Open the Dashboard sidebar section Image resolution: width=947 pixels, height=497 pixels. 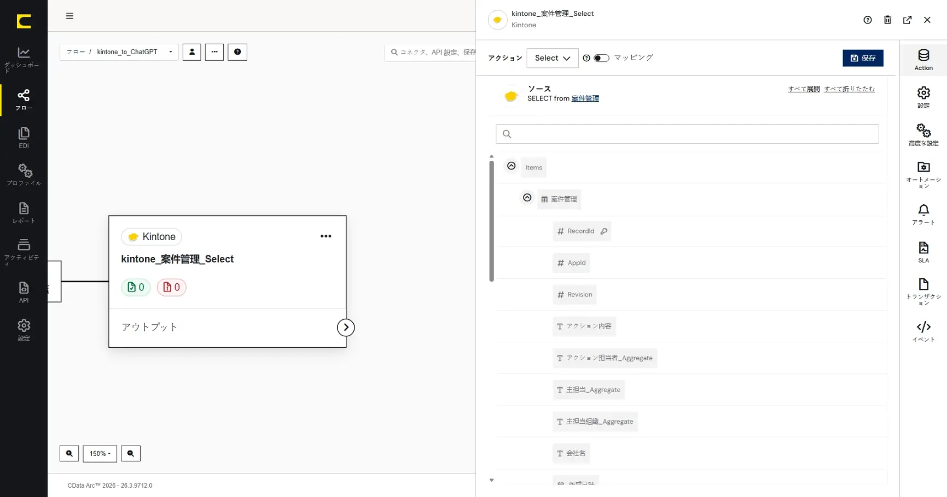[24, 60]
